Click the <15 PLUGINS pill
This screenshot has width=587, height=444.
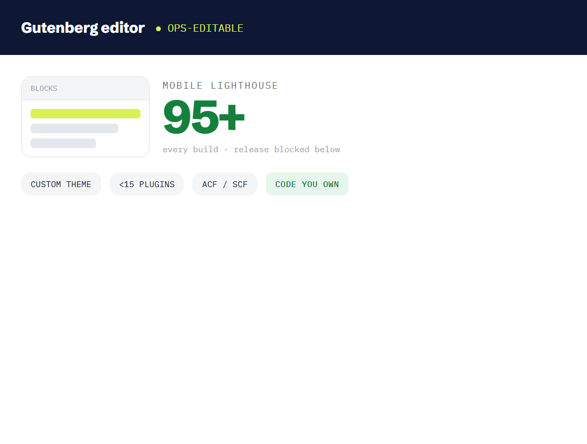pos(147,184)
